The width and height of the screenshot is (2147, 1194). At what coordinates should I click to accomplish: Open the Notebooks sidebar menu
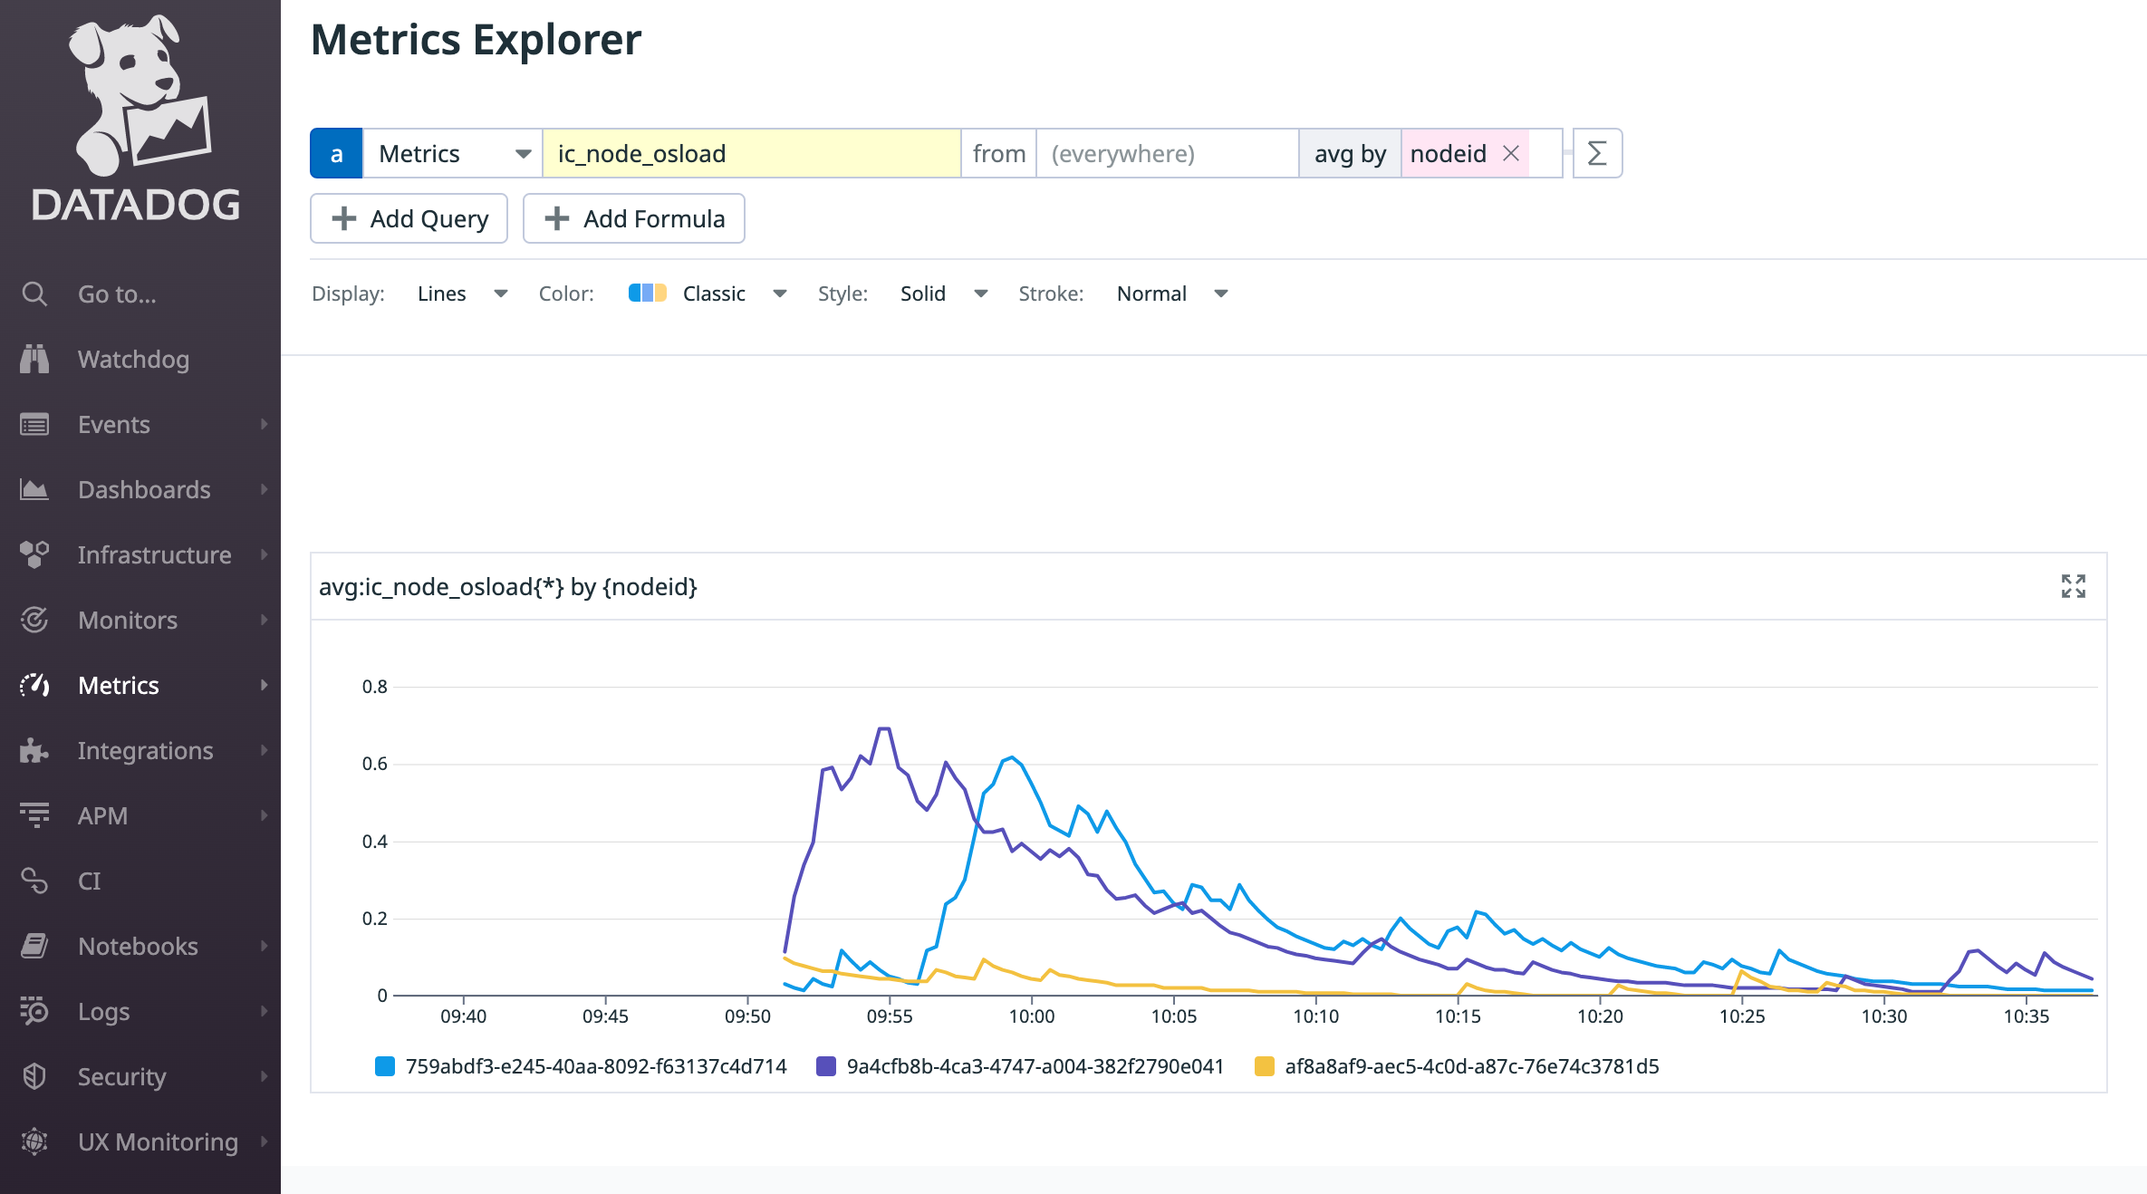pos(34,946)
